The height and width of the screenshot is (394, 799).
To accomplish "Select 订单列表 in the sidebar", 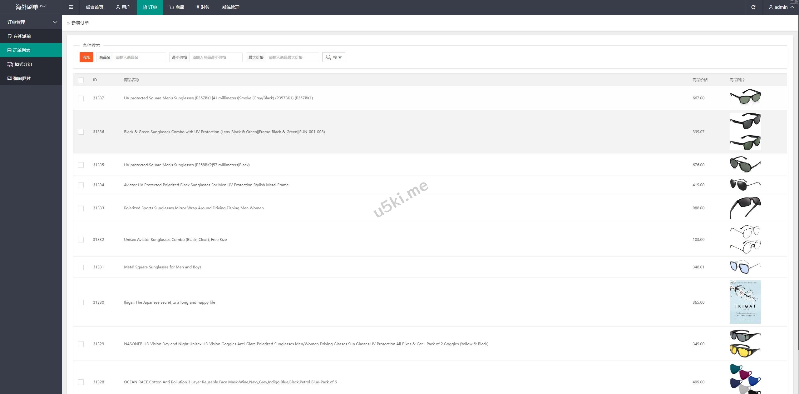I will [x=21, y=50].
